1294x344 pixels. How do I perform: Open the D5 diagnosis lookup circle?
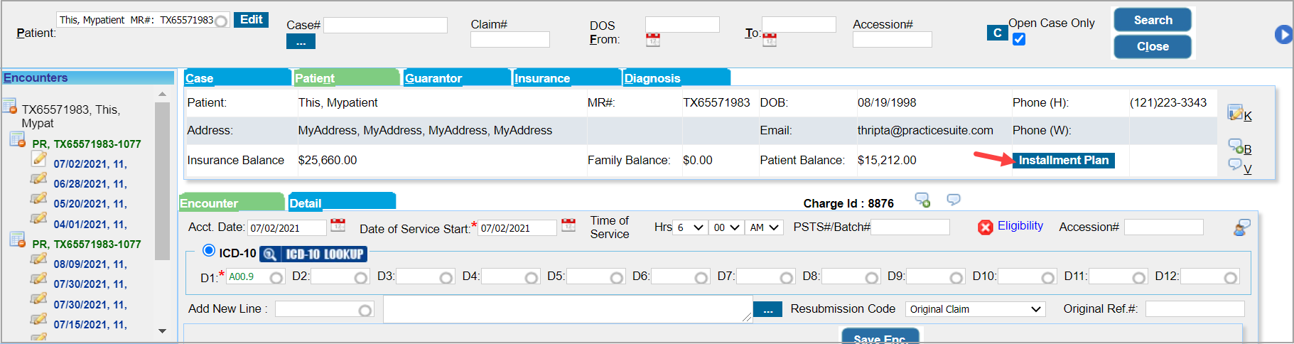click(x=617, y=278)
